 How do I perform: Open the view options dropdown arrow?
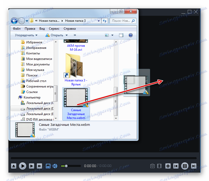[112, 35]
